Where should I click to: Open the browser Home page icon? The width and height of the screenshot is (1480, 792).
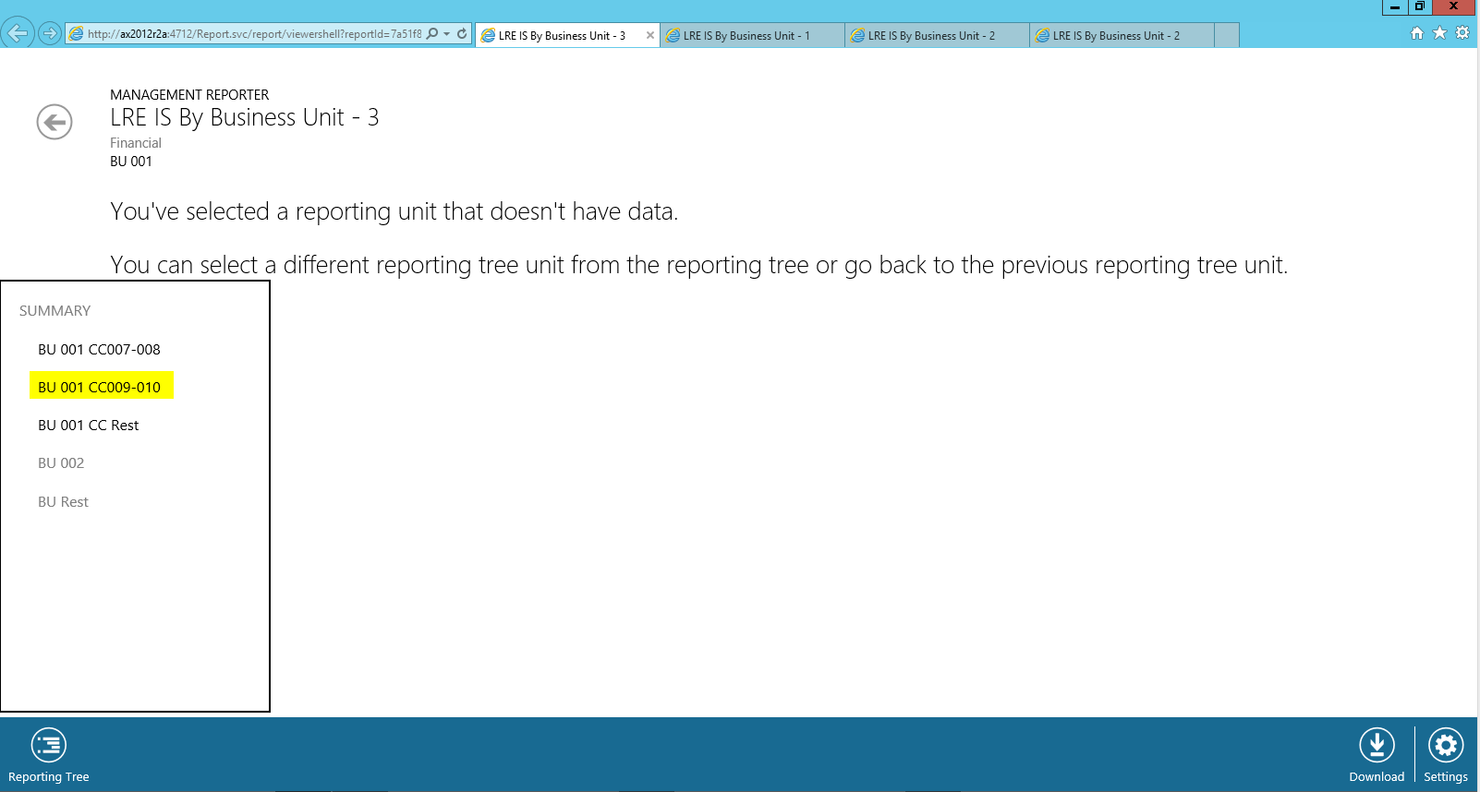click(1416, 33)
